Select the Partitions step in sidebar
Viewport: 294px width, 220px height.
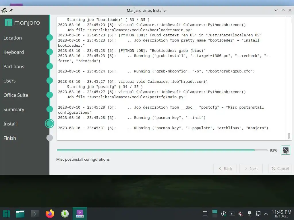tap(14, 66)
